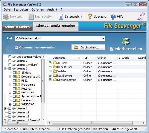This screenshot has height=133, width=149.
Task: Click the swirl logo in the toolbar
Action: point(141,17)
